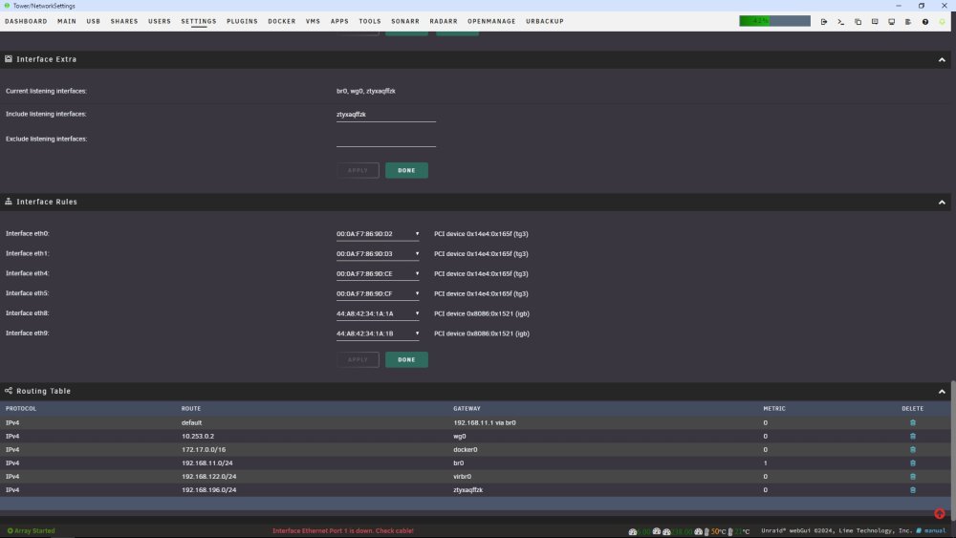This screenshot has width=956, height=538.
Task: Open the Users tab
Action: pos(160,21)
